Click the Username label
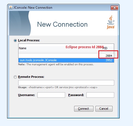 [x=26, y=95]
